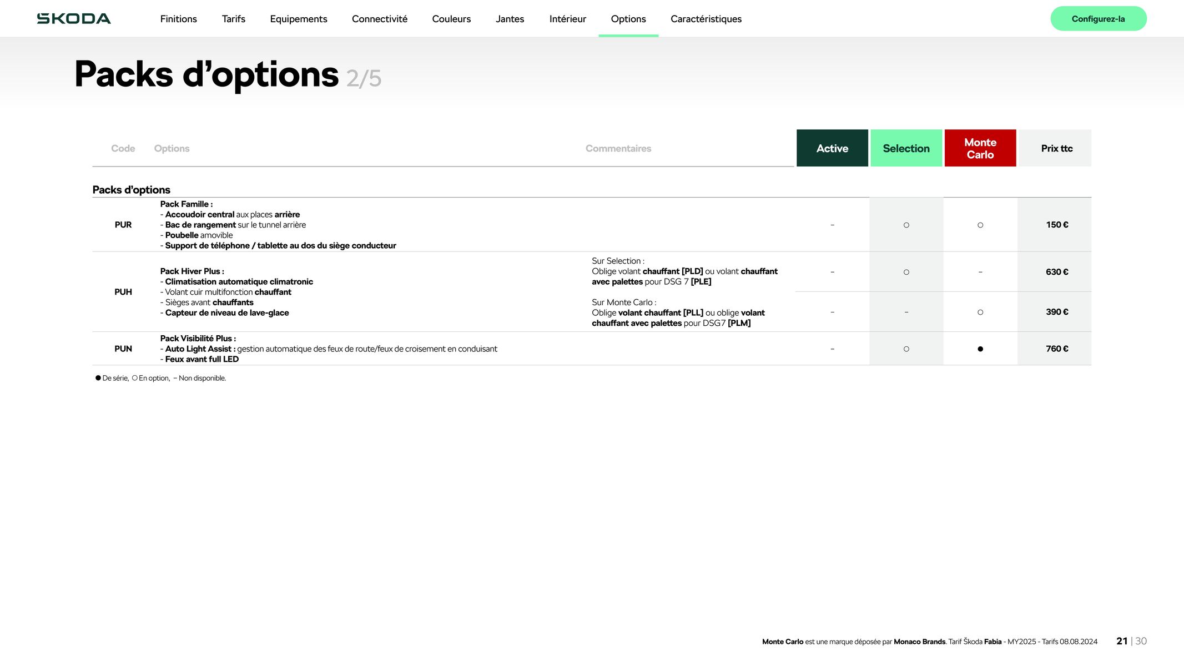Click the Pack Visibilité Plus title
Viewport: 1184px width, 666px height.
(198, 339)
